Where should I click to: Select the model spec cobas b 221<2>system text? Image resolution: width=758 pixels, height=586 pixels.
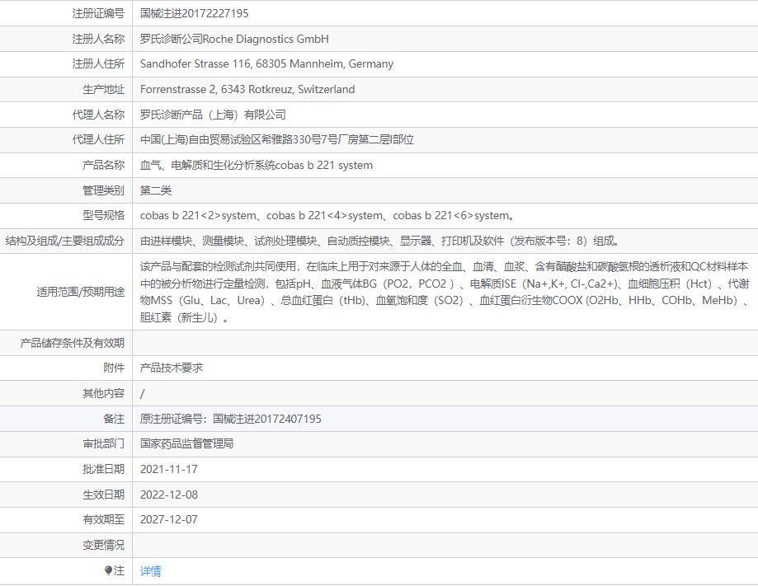(327, 215)
